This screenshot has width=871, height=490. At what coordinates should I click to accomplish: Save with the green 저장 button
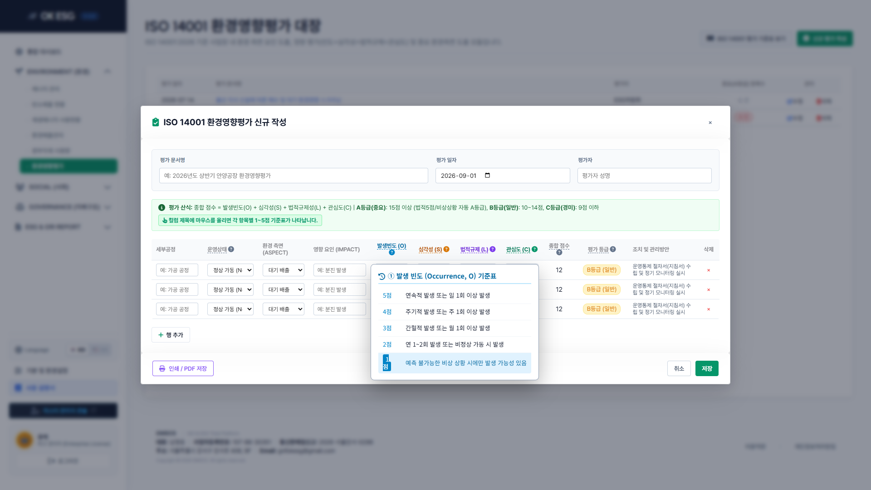(707, 368)
